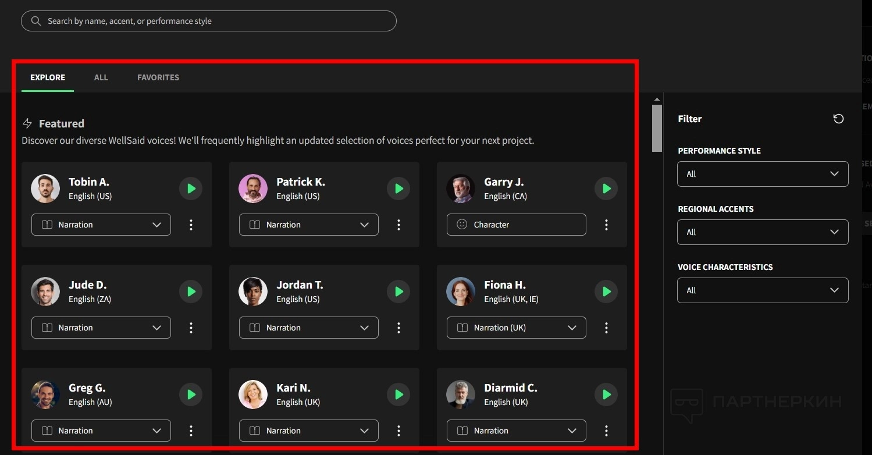Switch to the All tab
The image size is (872, 455).
(101, 77)
